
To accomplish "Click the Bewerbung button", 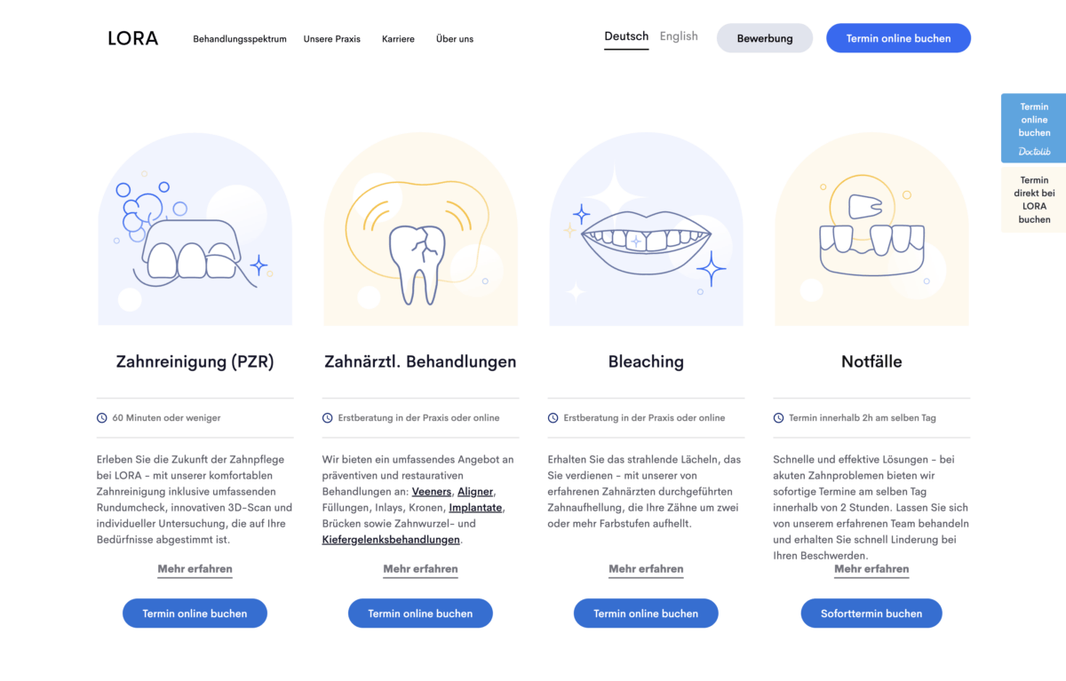I will click(x=765, y=38).
